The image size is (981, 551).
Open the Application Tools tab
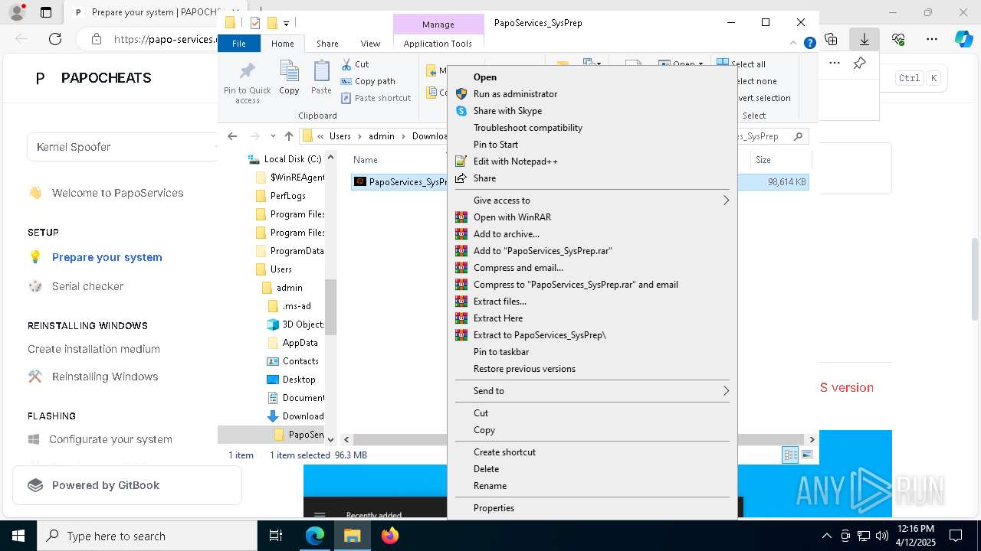(x=438, y=44)
